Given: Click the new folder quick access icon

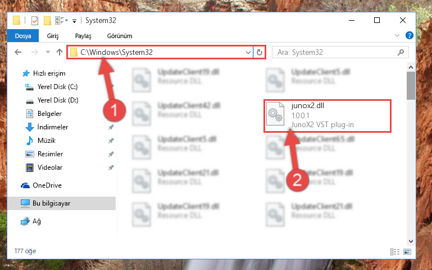Looking at the screenshot, I should click(x=47, y=21).
